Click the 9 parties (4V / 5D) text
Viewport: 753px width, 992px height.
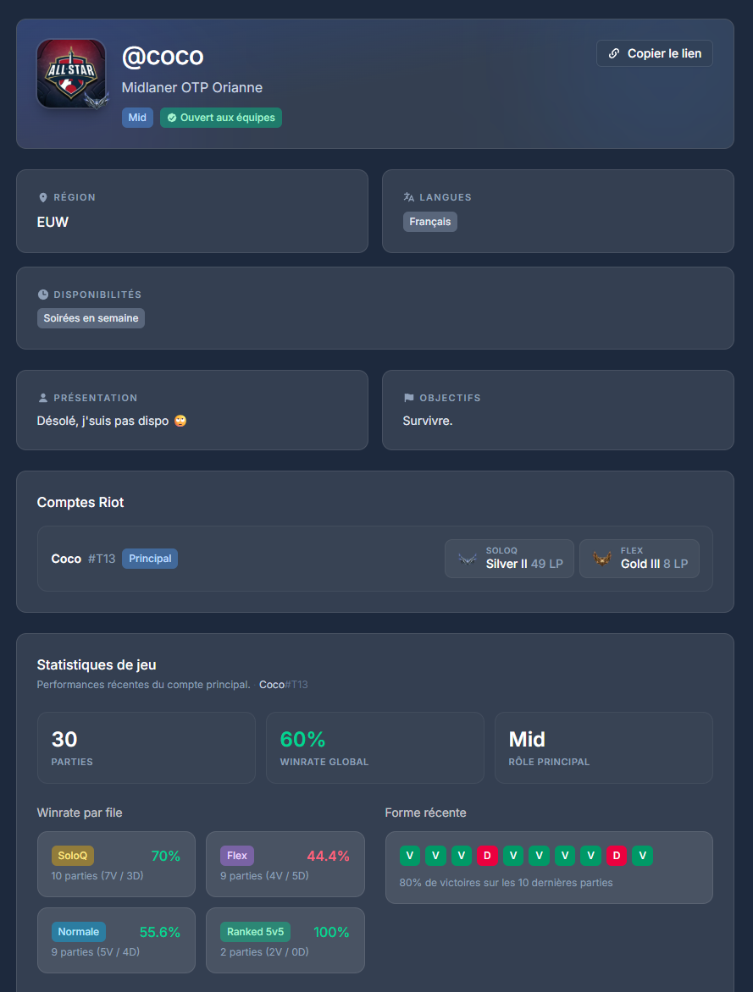pos(264,876)
